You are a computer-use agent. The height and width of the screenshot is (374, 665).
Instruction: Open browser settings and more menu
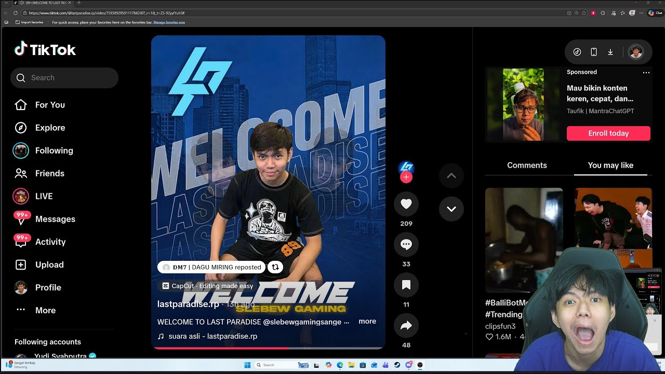pos(642,13)
